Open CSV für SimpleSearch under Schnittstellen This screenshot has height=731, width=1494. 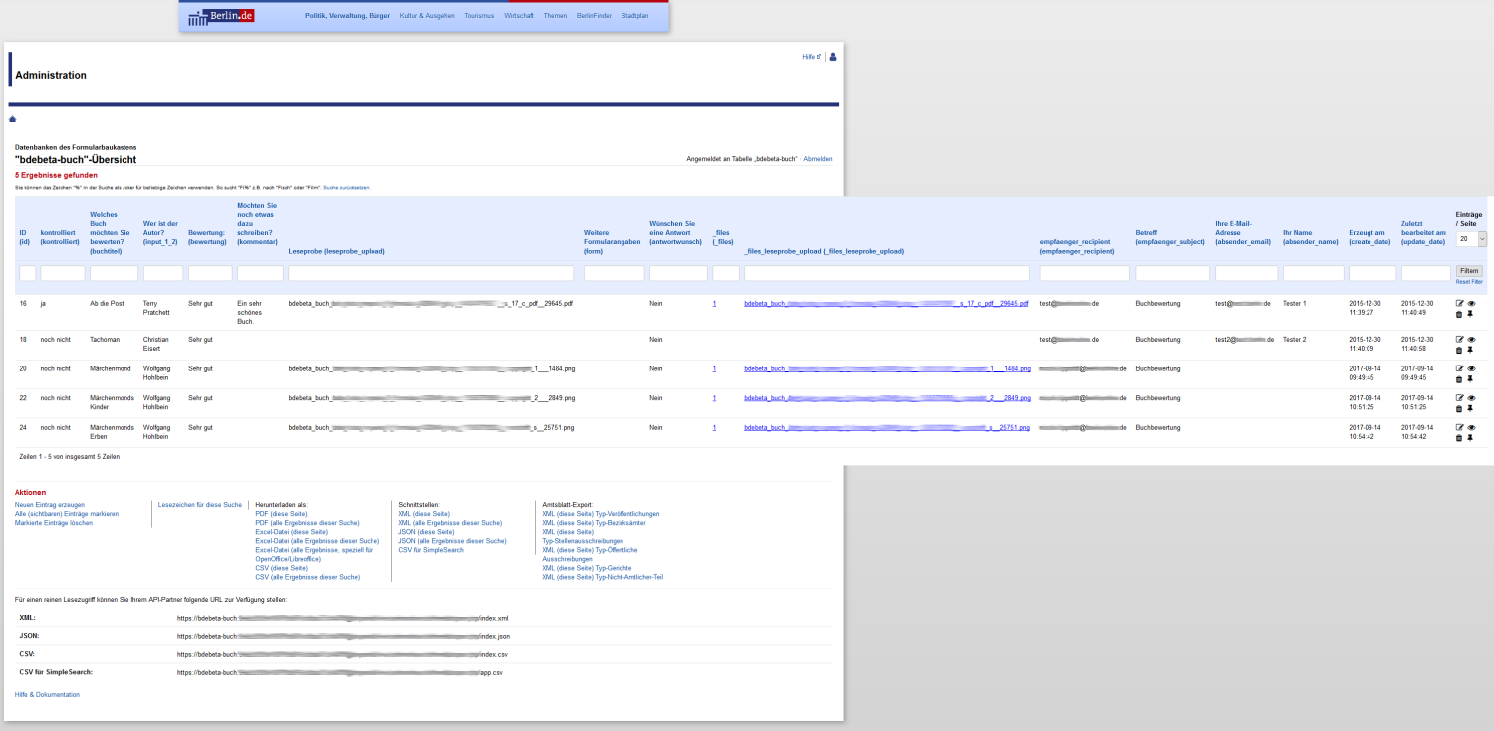[x=431, y=550]
